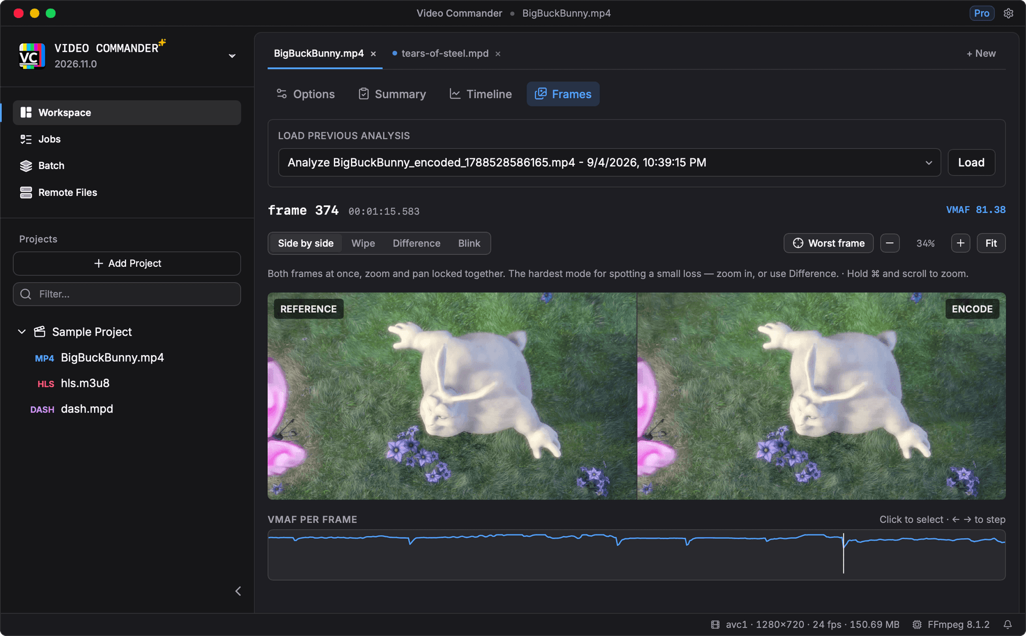
Task: Switch comparison mode to Blink
Action: pyautogui.click(x=469, y=243)
